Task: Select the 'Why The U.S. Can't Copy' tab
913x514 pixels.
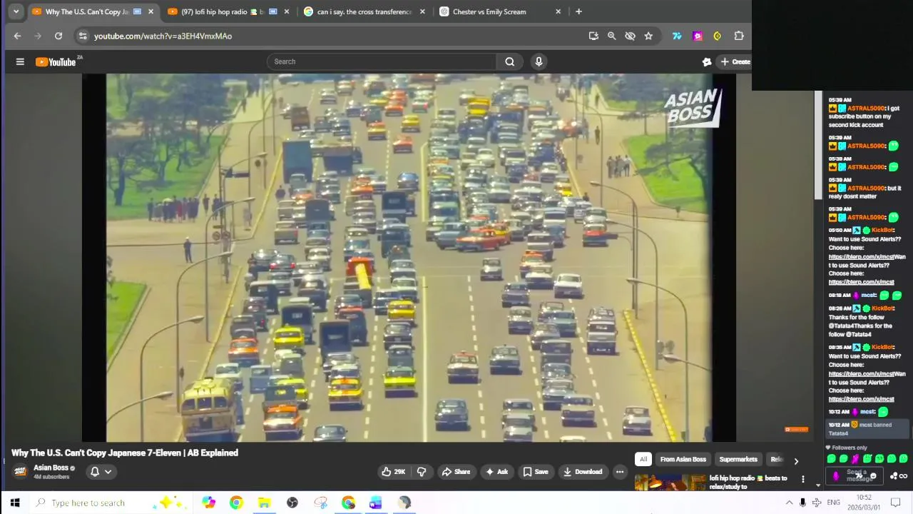Action: click(93, 11)
